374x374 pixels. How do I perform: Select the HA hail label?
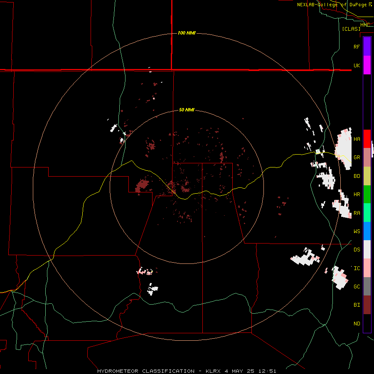357,139
